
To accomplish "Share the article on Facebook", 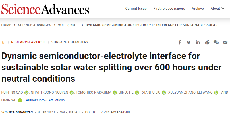I will [180, 42].
